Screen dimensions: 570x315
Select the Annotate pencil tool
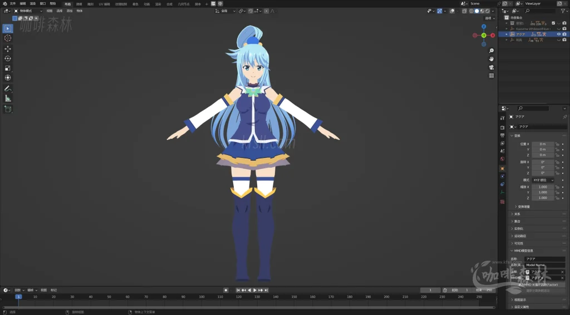[8, 88]
